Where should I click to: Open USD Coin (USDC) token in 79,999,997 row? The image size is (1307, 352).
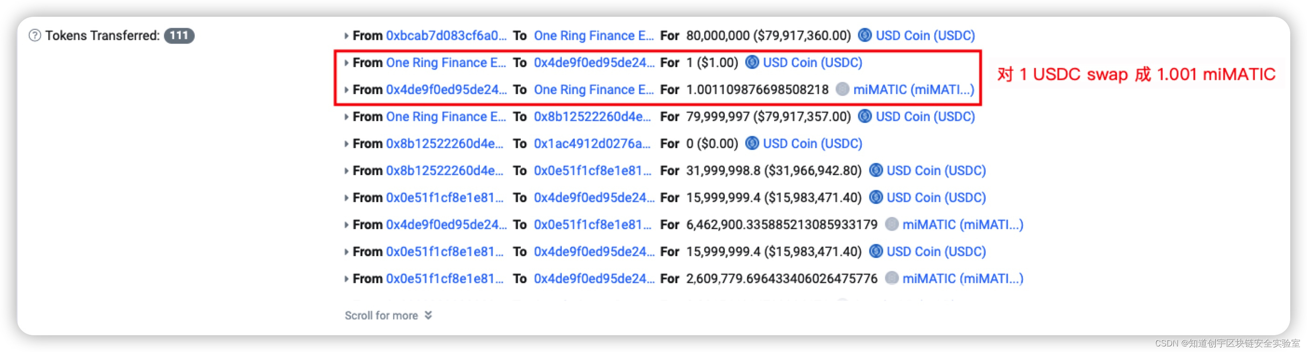[x=925, y=117]
